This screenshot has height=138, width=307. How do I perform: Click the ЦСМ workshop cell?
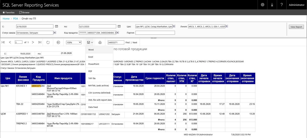(x=3, y=114)
